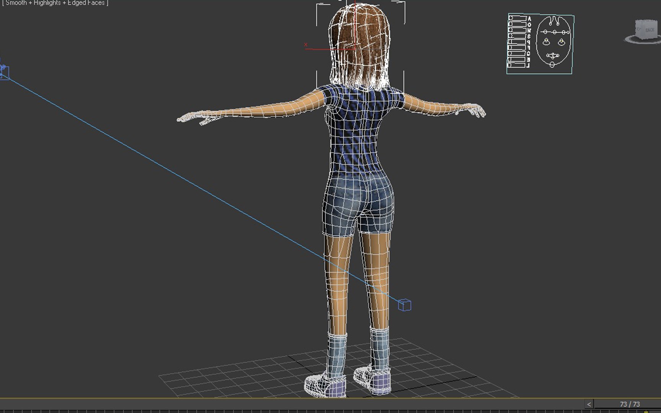
Task: Click the 73 / 73 time slider handle
Action: click(x=629, y=404)
